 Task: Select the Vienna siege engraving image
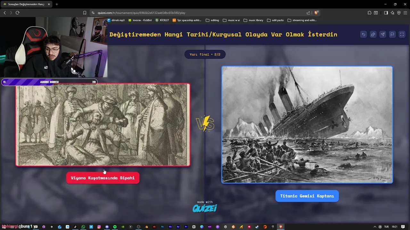pyautogui.click(x=103, y=125)
